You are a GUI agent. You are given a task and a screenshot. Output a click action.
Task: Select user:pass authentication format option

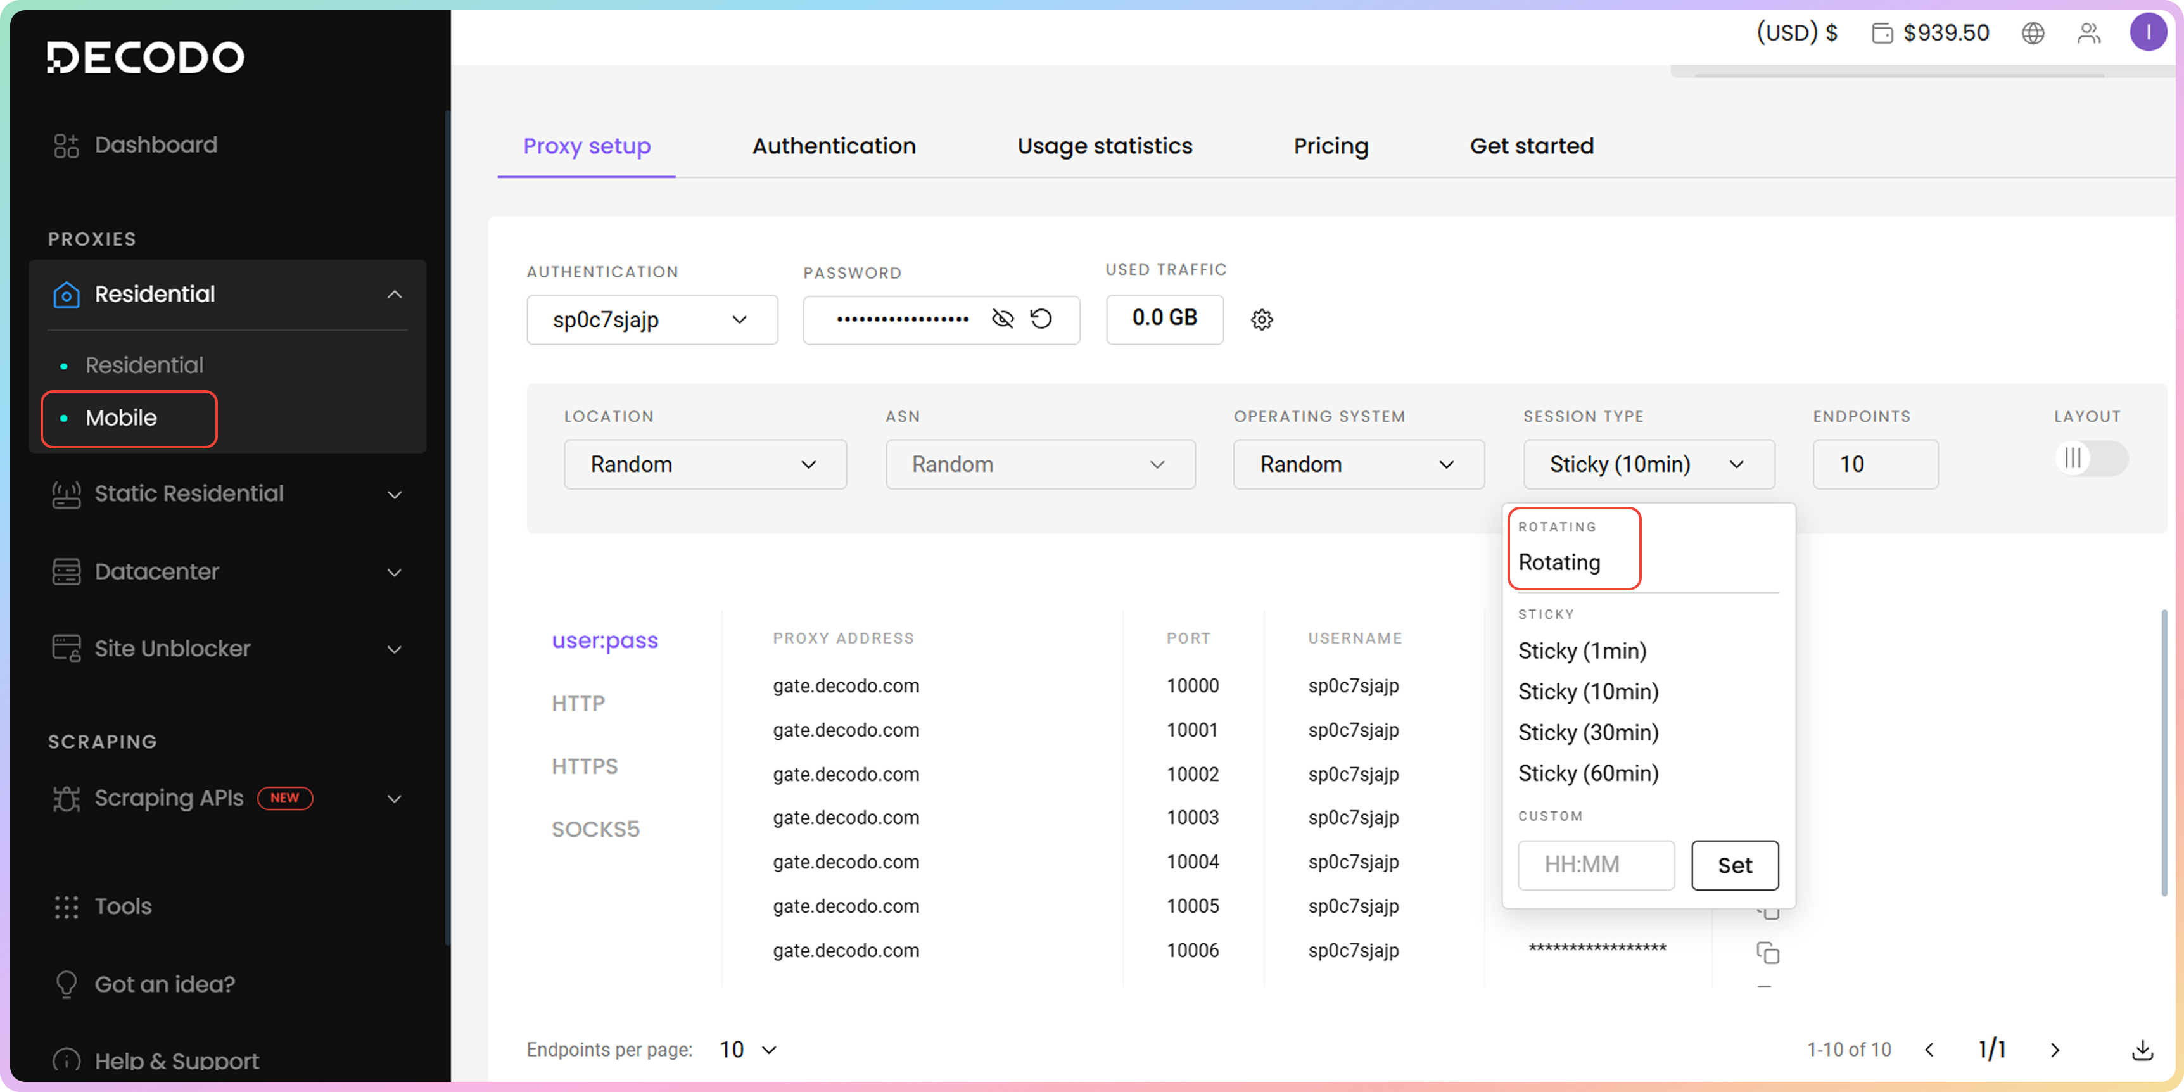click(604, 640)
